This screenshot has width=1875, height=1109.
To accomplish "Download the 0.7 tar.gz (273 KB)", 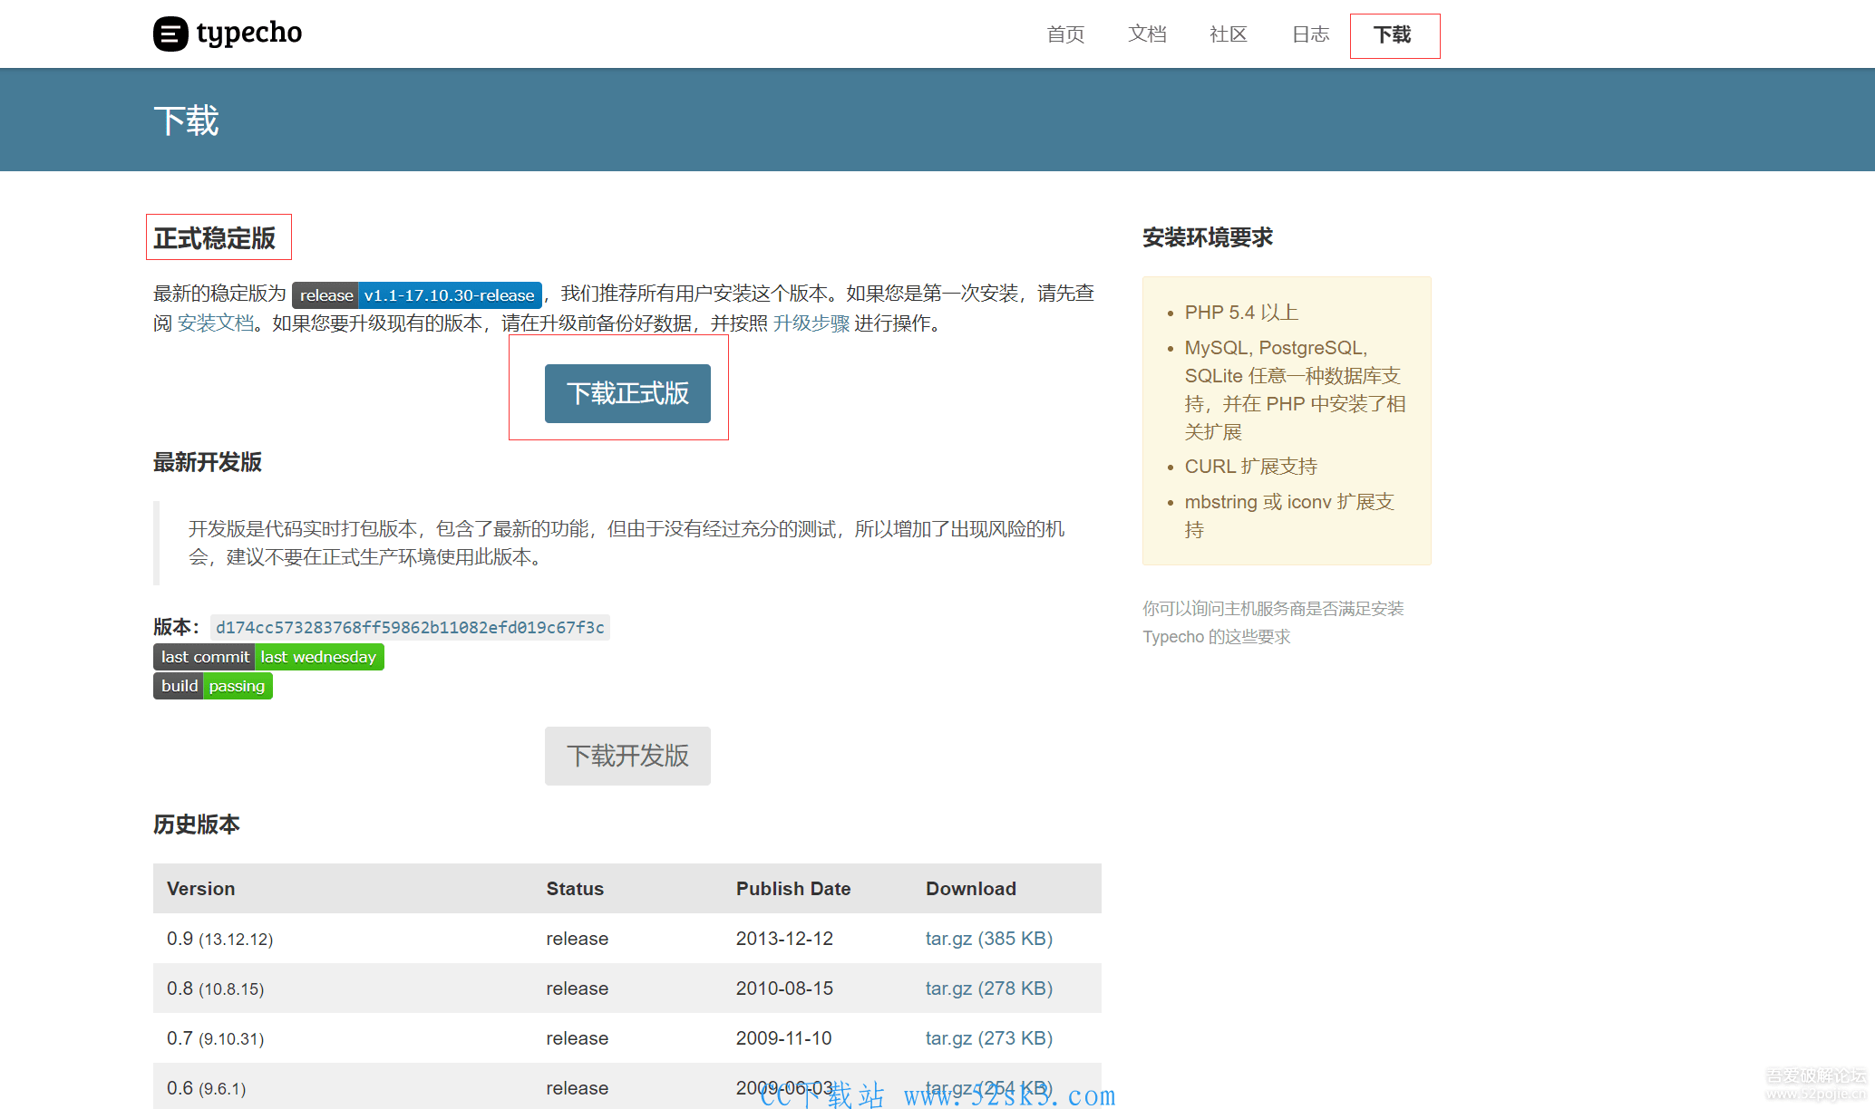I will click(989, 1038).
